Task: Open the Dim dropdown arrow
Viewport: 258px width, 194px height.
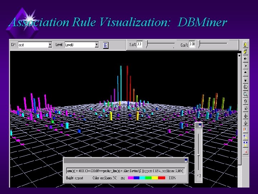Action: point(50,45)
